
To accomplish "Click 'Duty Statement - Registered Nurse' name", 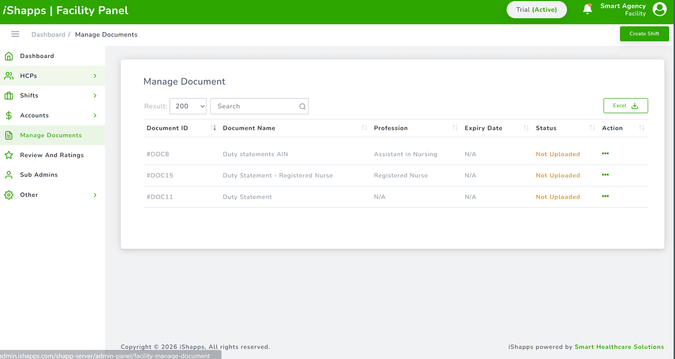I will point(278,175).
